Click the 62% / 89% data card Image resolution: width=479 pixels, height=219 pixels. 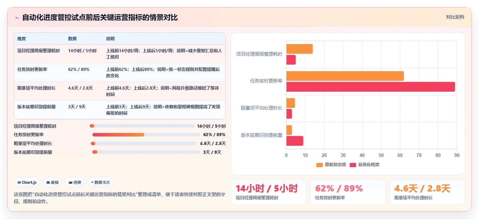(348, 192)
